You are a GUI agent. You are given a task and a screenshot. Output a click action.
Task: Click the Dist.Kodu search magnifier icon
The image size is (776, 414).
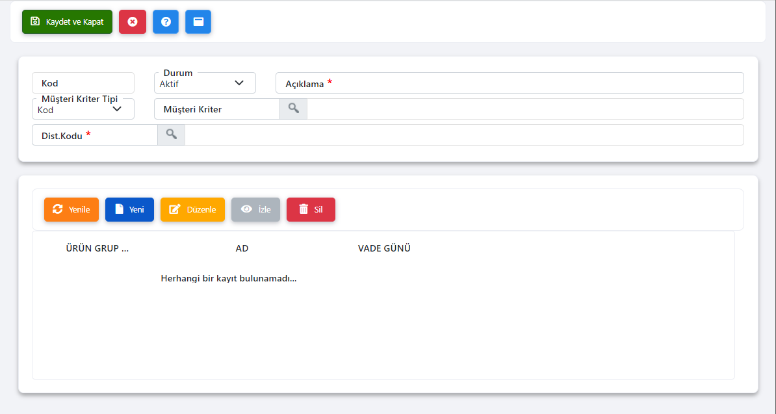[172, 135]
